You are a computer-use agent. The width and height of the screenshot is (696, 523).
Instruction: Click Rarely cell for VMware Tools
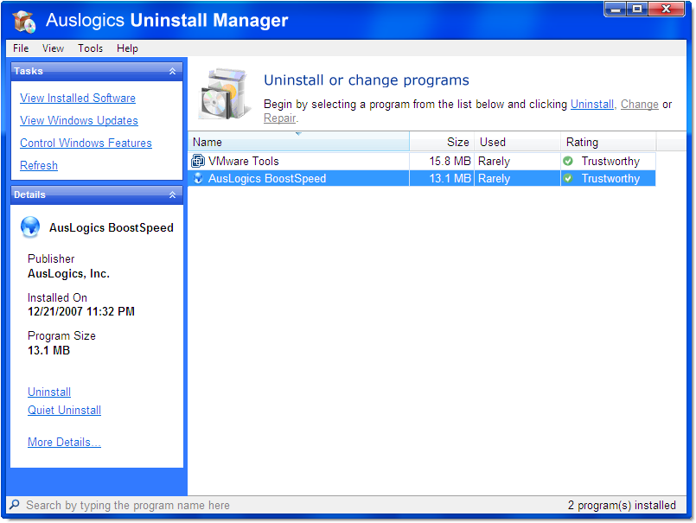(494, 161)
